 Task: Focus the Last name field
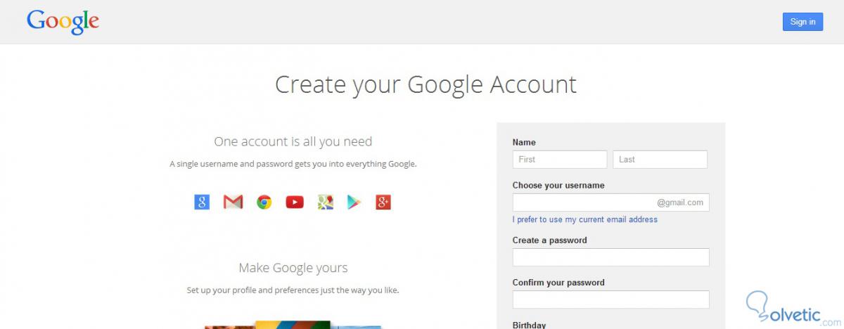660,160
